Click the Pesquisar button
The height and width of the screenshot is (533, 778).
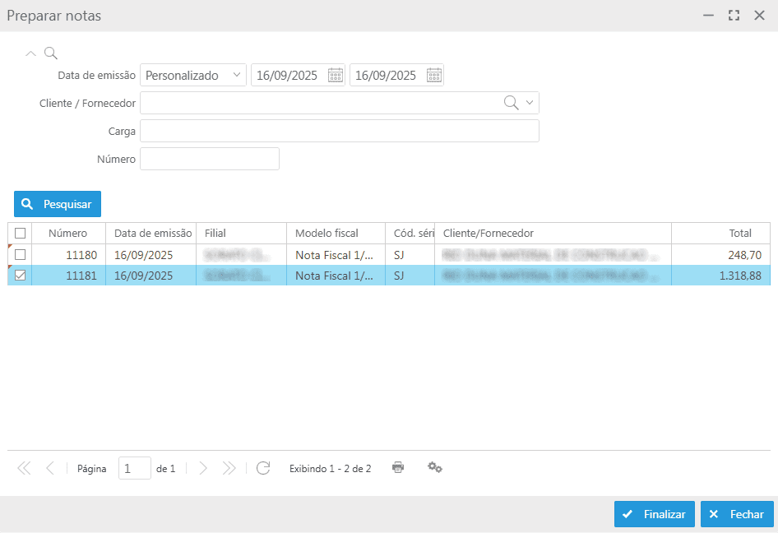coord(58,204)
